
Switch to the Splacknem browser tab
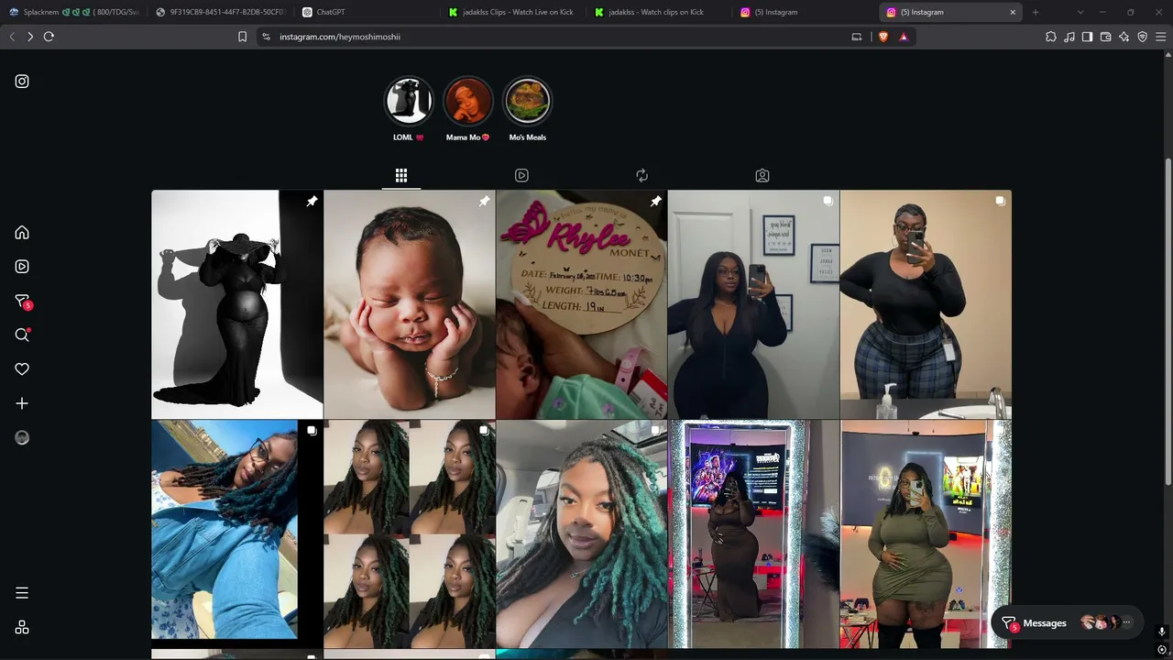point(73,12)
